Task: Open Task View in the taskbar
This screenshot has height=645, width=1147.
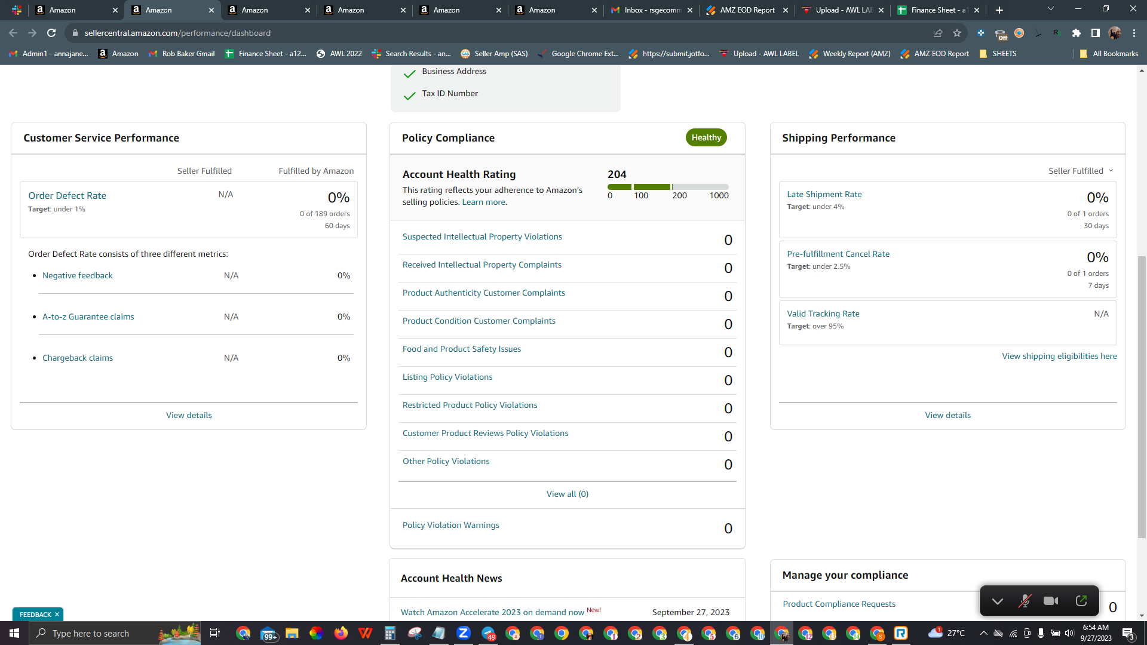Action: (x=215, y=633)
